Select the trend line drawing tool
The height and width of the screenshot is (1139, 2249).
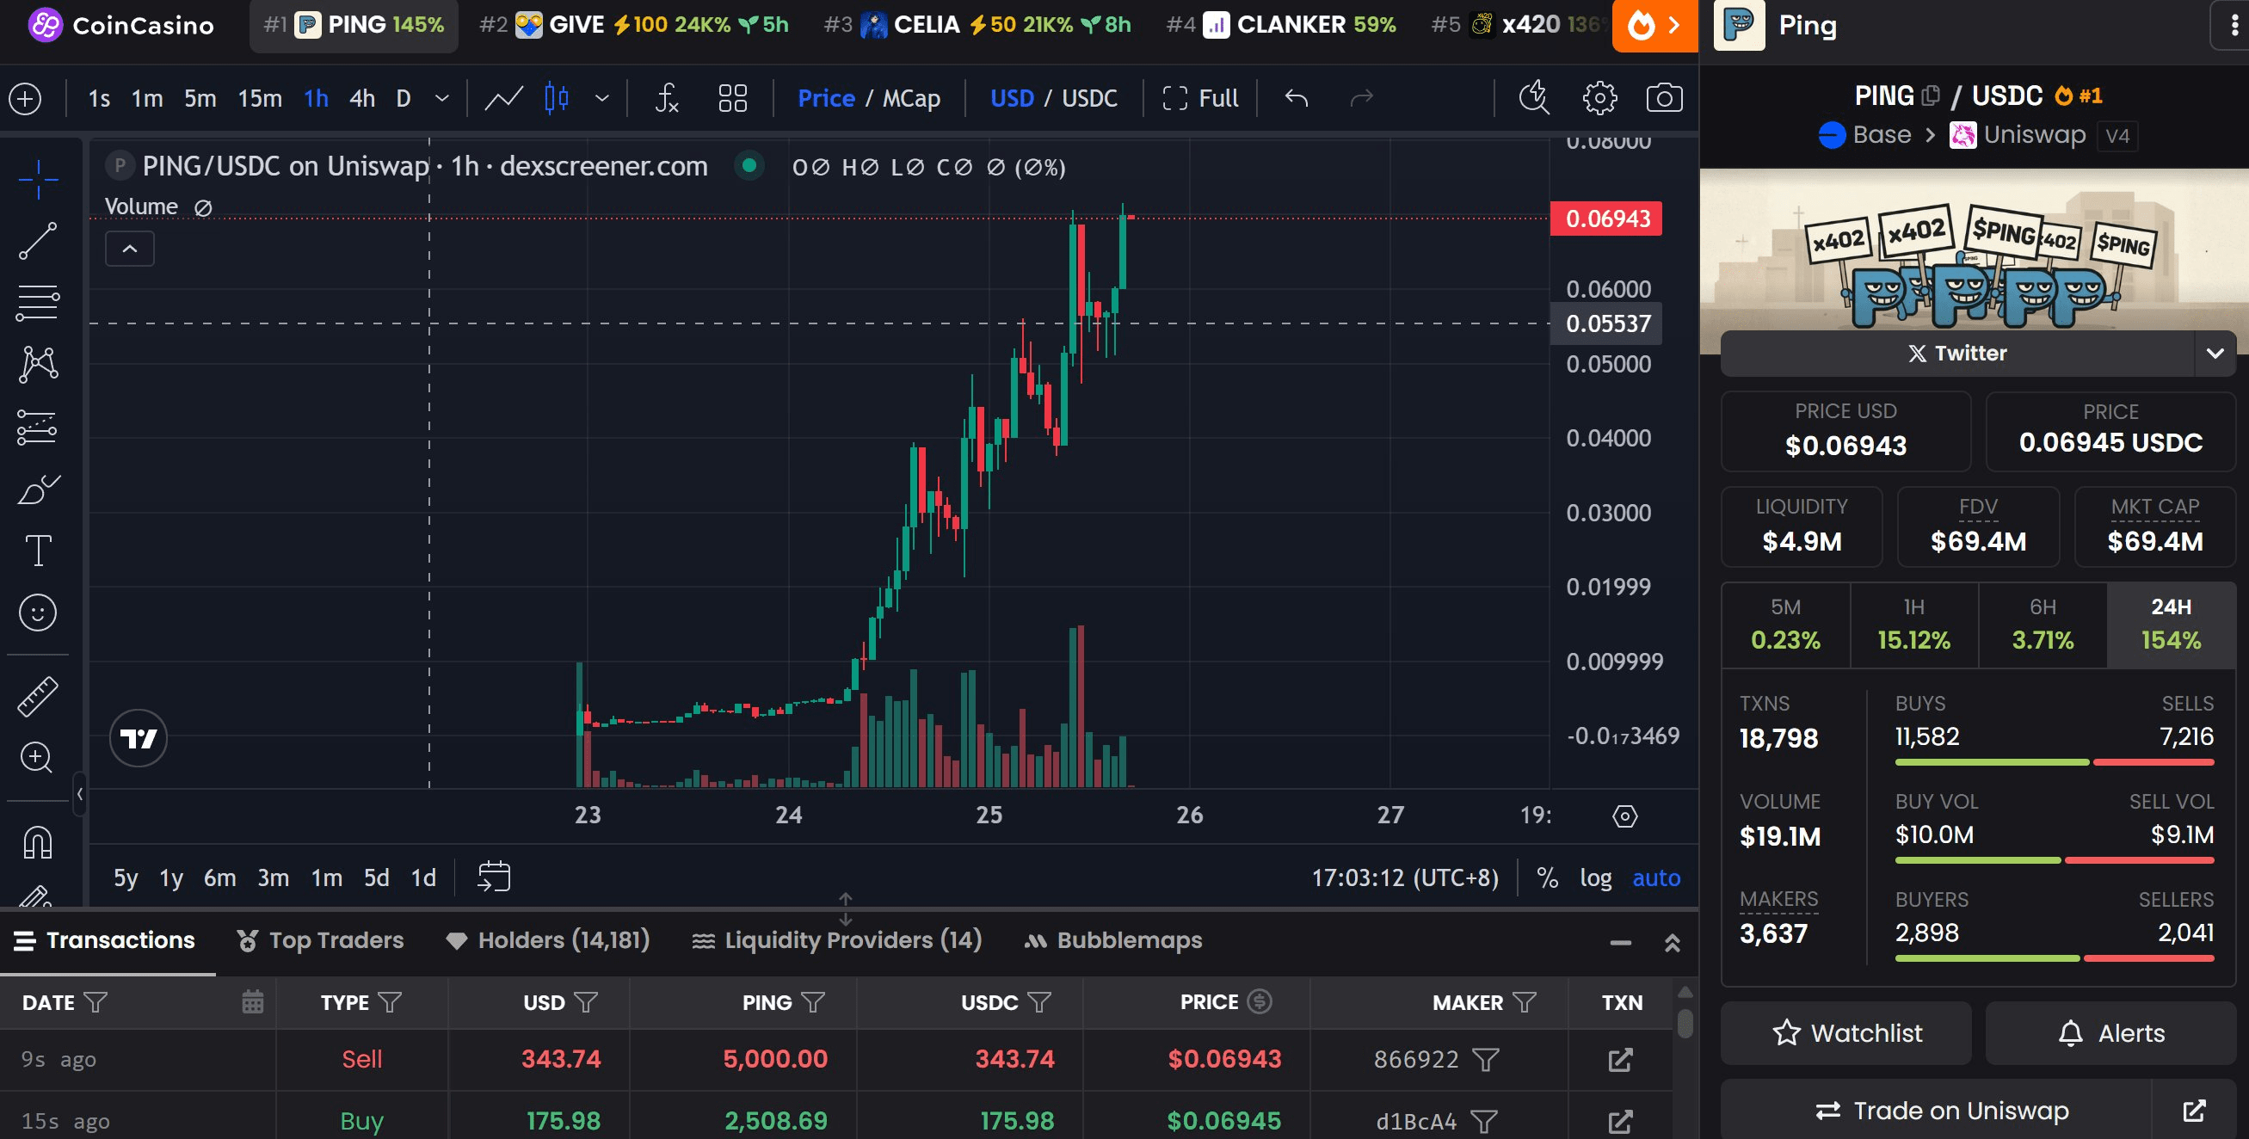[38, 241]
